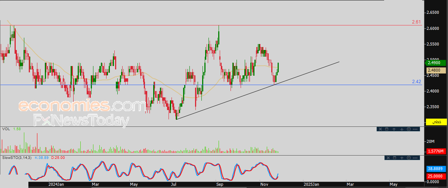Click the 0.0000 stochastic axis label
448x188 pixels.
click(433, 182)
